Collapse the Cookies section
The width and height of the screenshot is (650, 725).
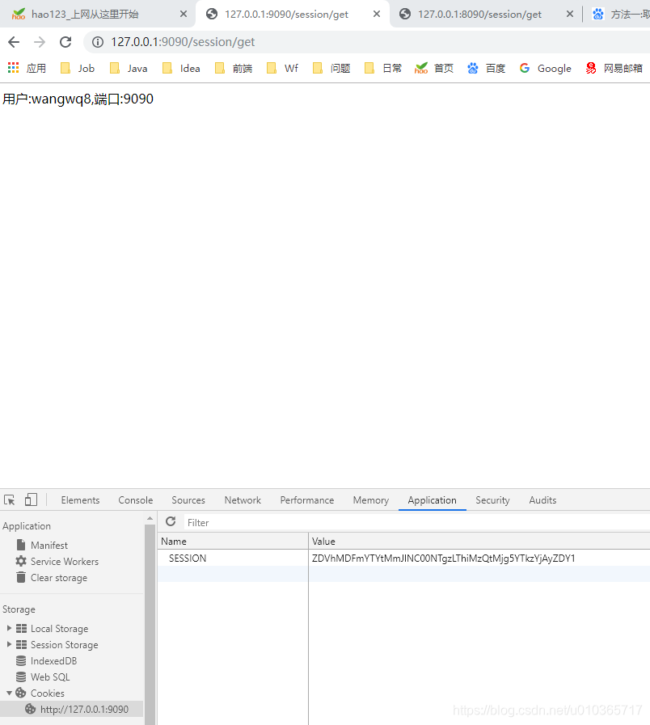(x=10, y=693)
